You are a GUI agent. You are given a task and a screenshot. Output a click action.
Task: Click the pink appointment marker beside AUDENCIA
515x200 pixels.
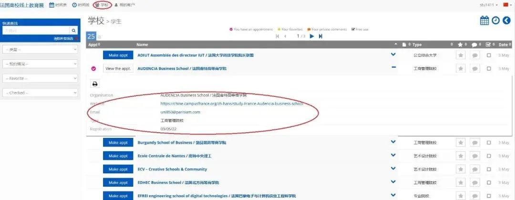click(93, 68)
